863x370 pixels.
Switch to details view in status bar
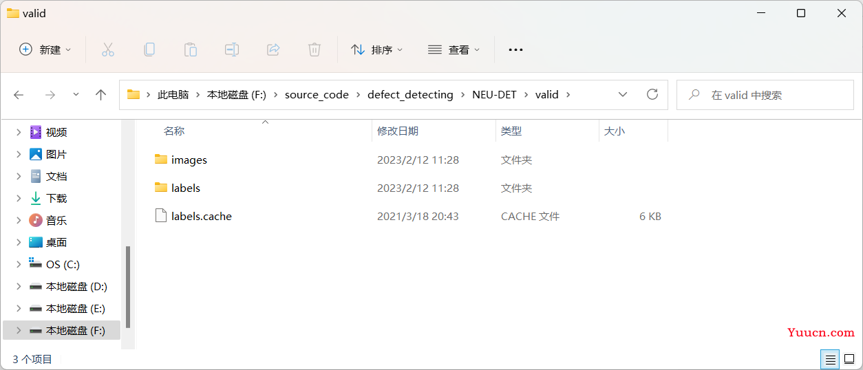click(831, 360)
